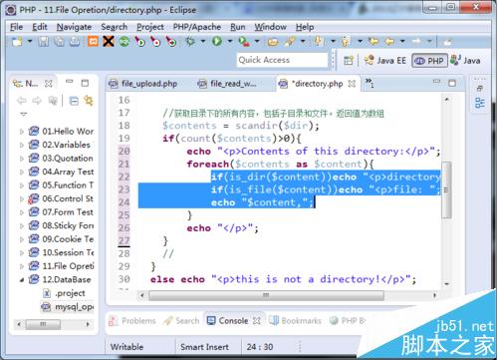The image size is (498, 360).
Task: Click the orange square toolbar icon
Action: (x=93, y=42)
